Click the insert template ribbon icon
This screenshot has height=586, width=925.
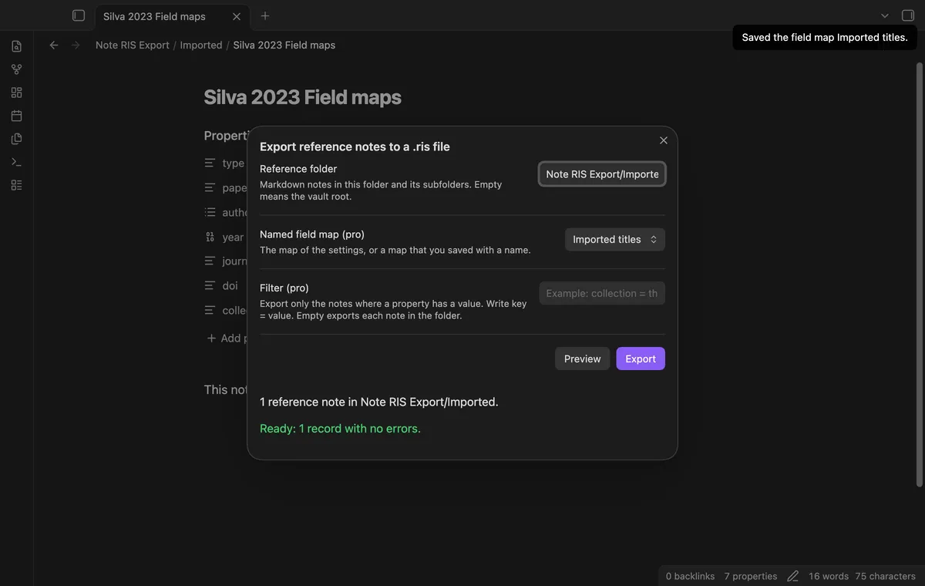coord(16,139)
